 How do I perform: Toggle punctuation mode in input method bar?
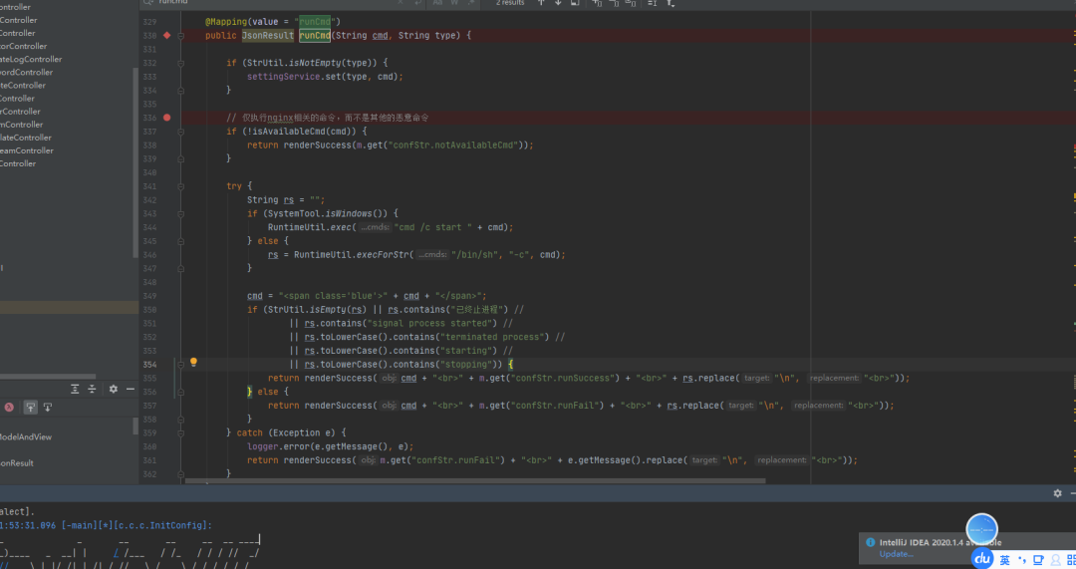tap(1022, 560)
